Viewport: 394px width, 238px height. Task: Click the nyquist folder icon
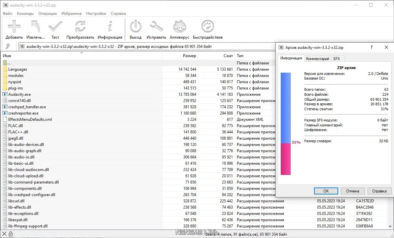coord(5,82)
